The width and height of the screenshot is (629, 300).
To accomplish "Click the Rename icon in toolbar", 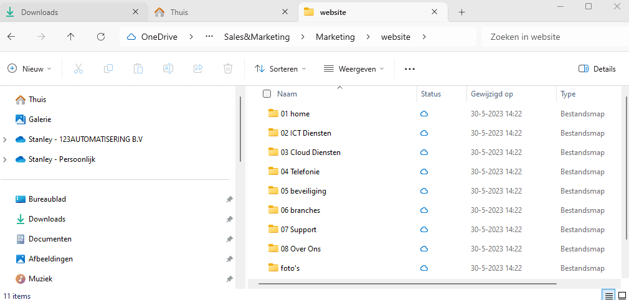I will pyautogui.click(x=168, y=68).
